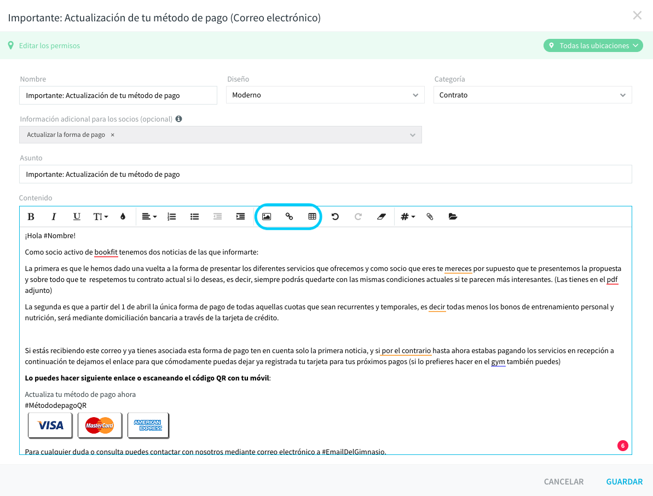Show info tooltip for additional information
The height and width of the screenshot is (496, 653).
click(x=178, y=119)
